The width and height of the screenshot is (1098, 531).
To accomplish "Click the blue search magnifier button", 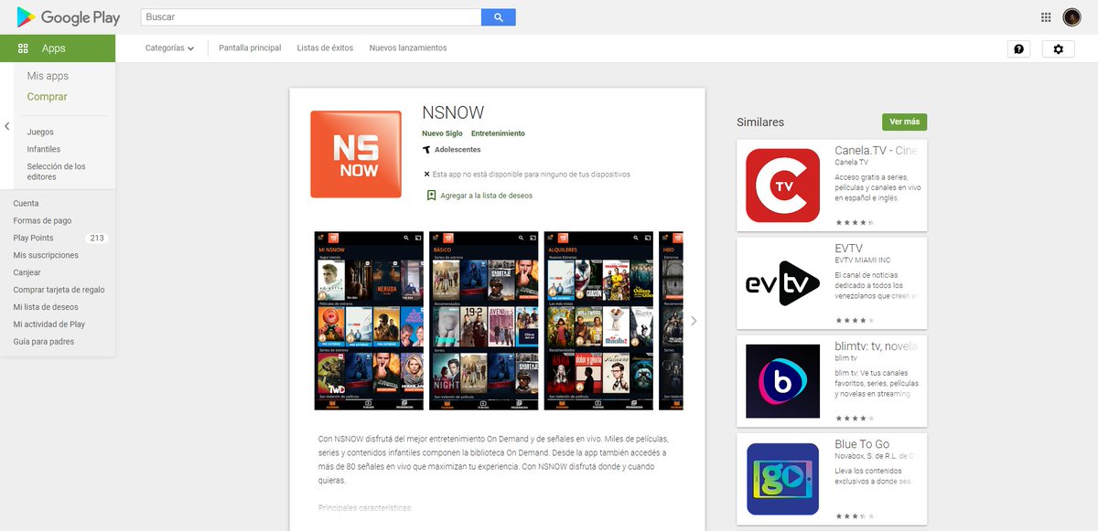I will 499,17.
